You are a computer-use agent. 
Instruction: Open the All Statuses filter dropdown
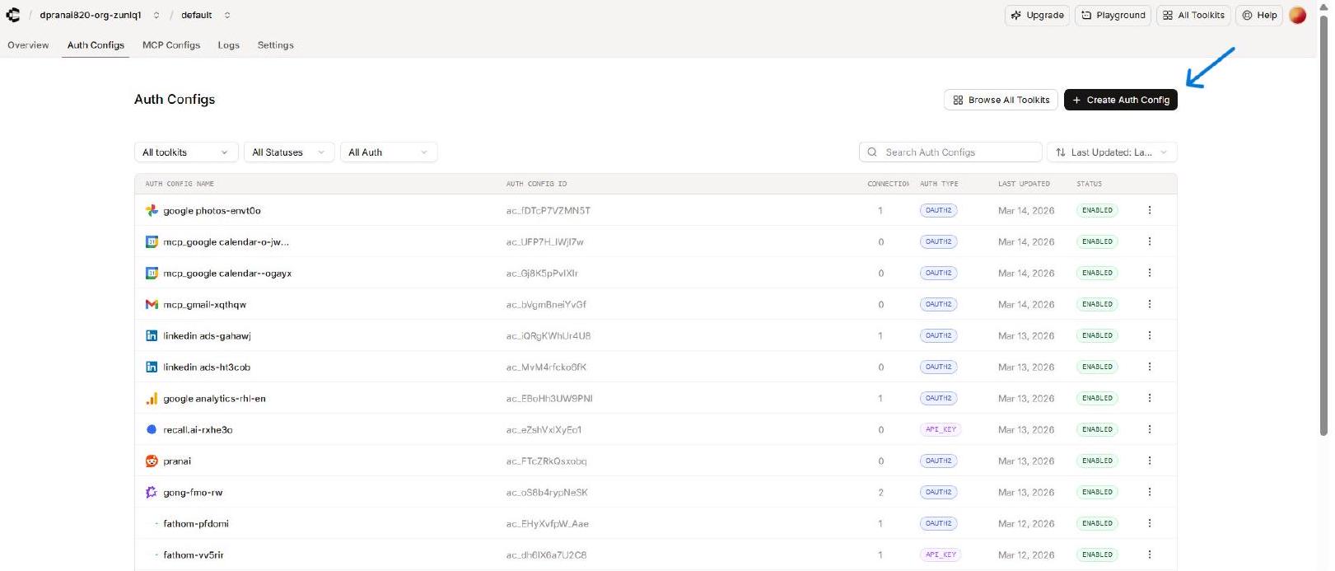[x=289, y=152]
